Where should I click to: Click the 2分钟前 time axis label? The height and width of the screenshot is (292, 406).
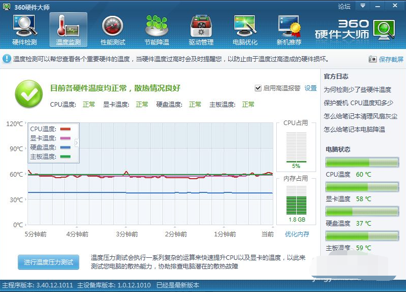point(176,234)
